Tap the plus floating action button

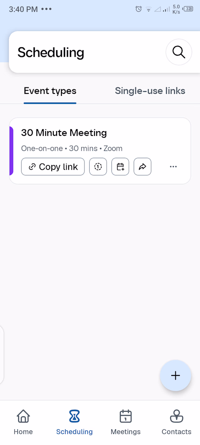point(176,375)
